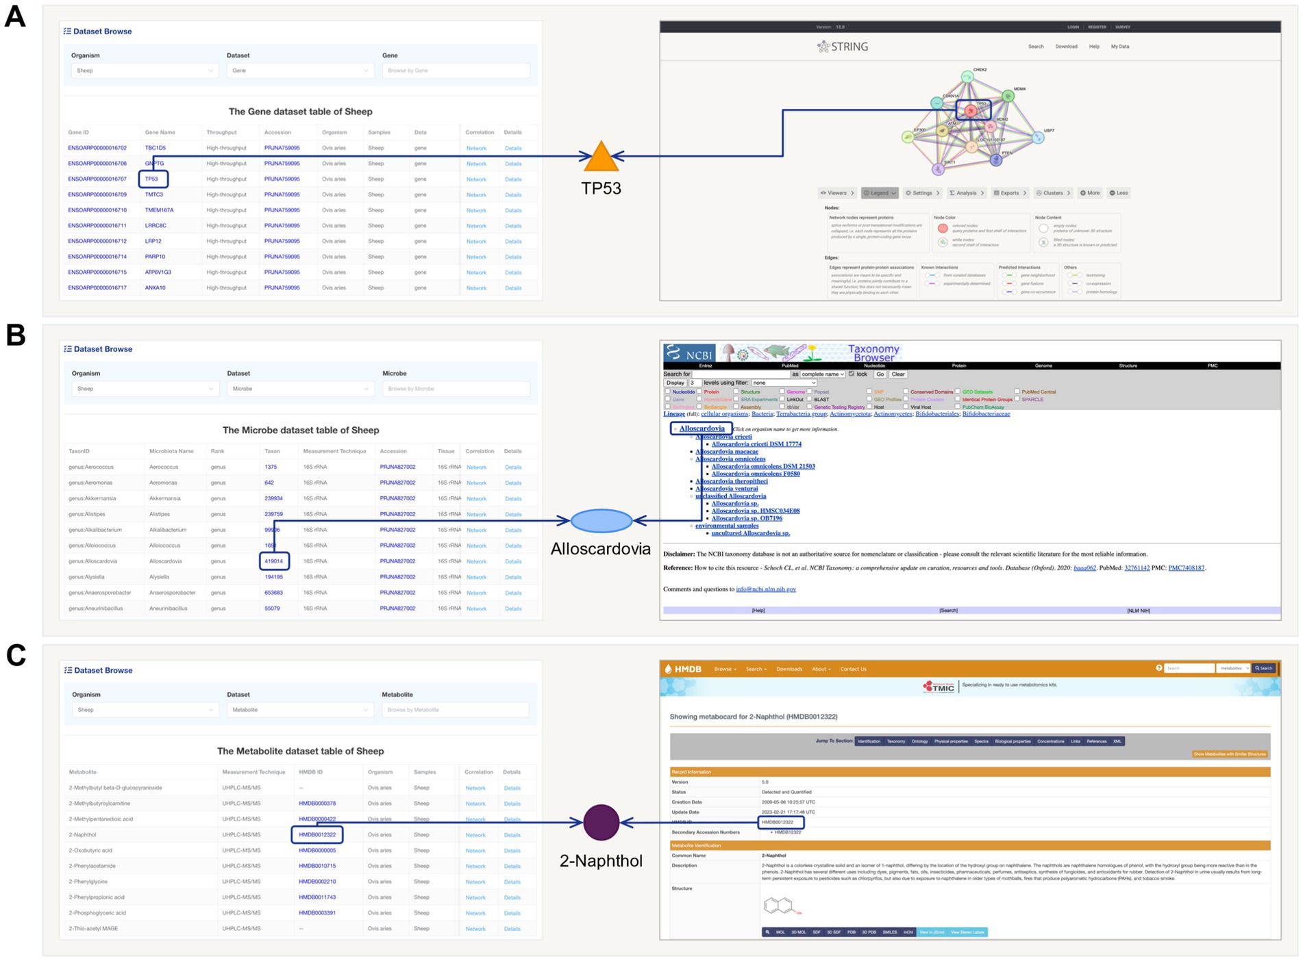Click Downloads in HMDB navbar

[789, 669]
